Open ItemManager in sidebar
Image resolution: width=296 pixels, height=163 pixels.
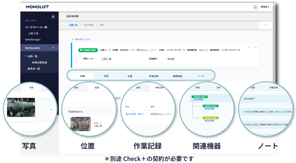33,39
